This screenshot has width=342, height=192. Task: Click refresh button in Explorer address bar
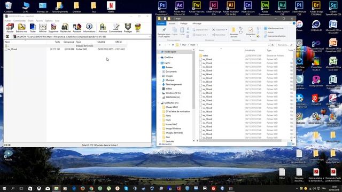(273, 45)
